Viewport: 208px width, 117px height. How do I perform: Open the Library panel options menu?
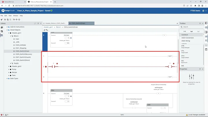(41, 23)
